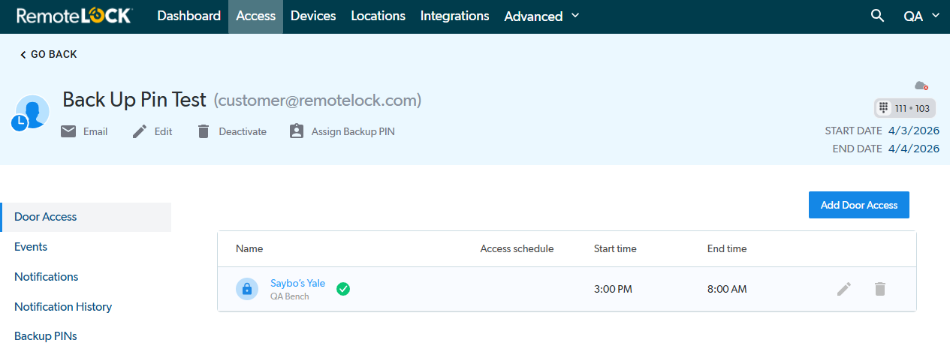Click the Deactivate action label
950x352 pixels.
(243, 131)
